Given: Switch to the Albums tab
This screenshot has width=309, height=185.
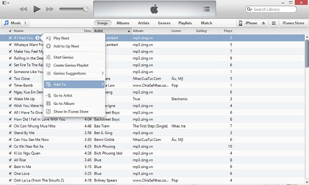Looking at the screenshot, I should coord(123,23).
